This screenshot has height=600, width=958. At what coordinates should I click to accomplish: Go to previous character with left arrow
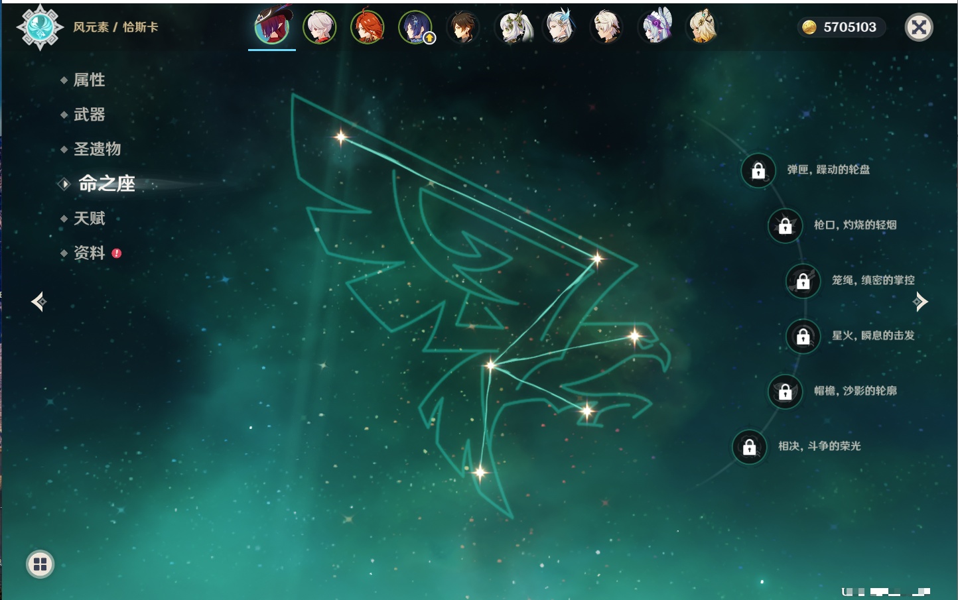point(38,302)
